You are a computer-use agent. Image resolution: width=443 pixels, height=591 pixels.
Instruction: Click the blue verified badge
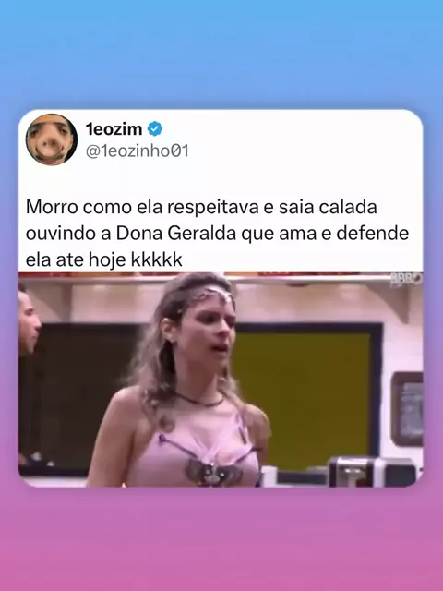pos(154,129)
